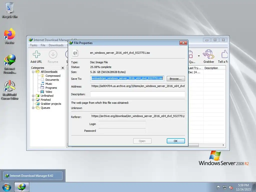This screenshot has height=192, width=256.
Task: Click the disabled Open button
Action: coord(142,141)
